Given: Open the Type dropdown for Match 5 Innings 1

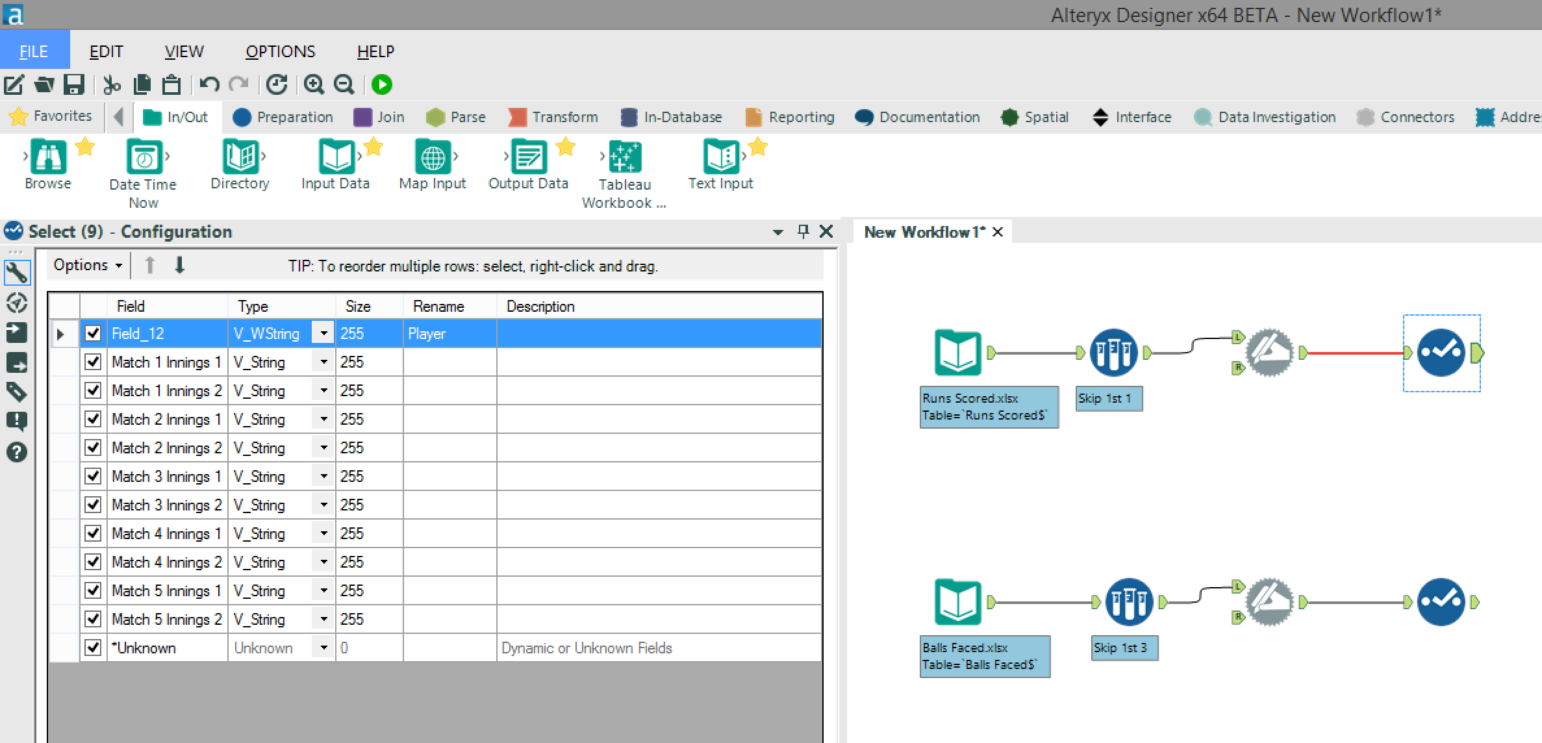Looking at the screenshot, I should [x=323, y=590].
